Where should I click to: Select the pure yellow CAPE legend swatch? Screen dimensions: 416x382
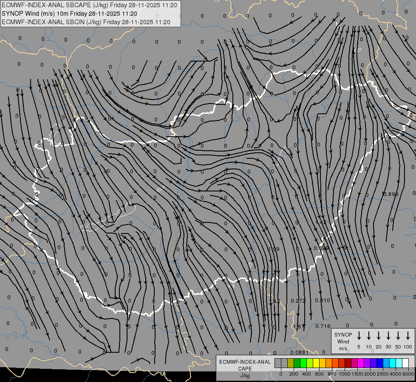point(316,363)
